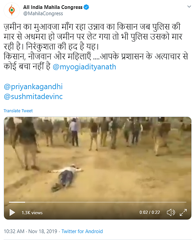Click the played portion of the progress bar
Image resolution: width=196 pixels, height=240 pixels.
click(x=17, y=202)
